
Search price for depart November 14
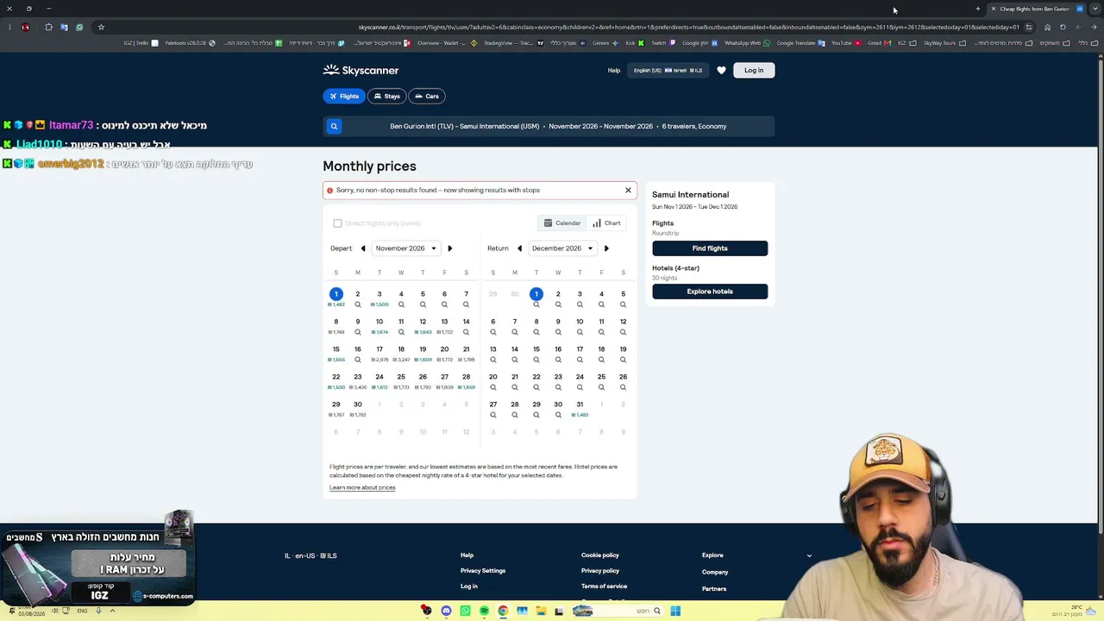(466, 332)
